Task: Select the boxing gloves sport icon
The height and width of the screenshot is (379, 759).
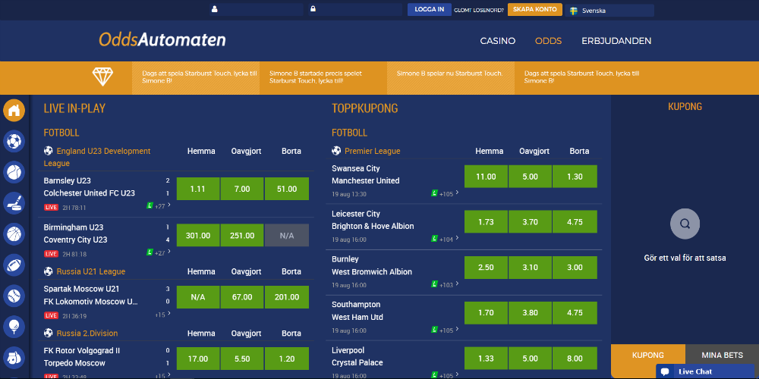Action: point(14,358)
